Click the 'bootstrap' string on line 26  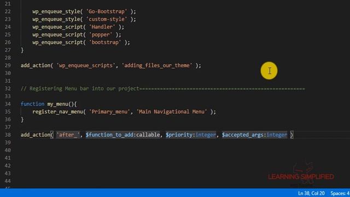point(105,42)
